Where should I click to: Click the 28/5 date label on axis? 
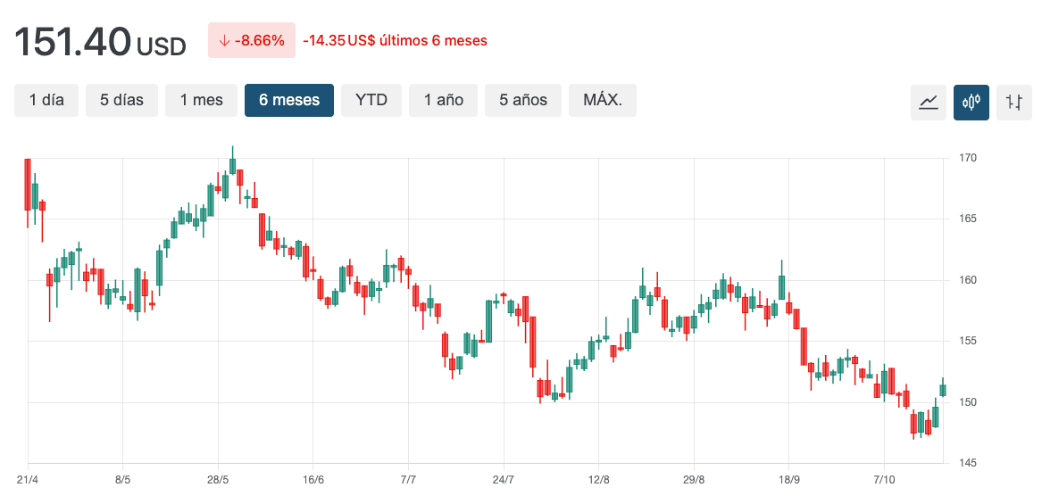218,480
